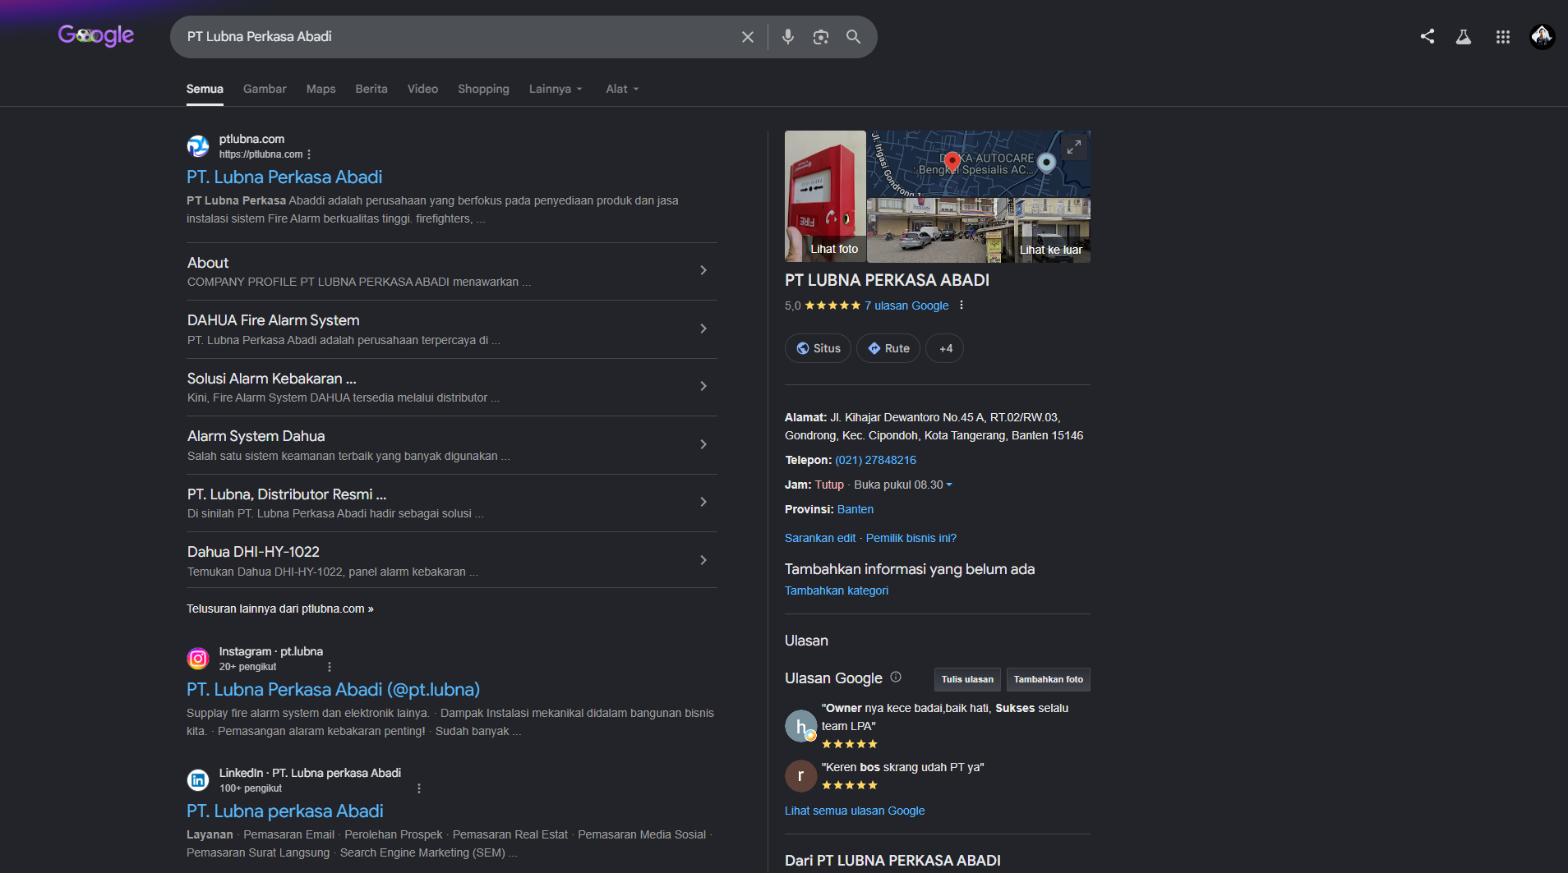
Task: Open the Dahua DHI-HY-1022 sitelink title
Action: [253, 552]
